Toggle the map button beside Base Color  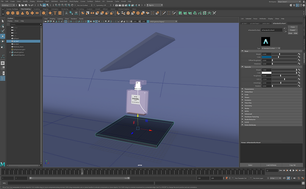pyautogui.click(x=299, y=57)
